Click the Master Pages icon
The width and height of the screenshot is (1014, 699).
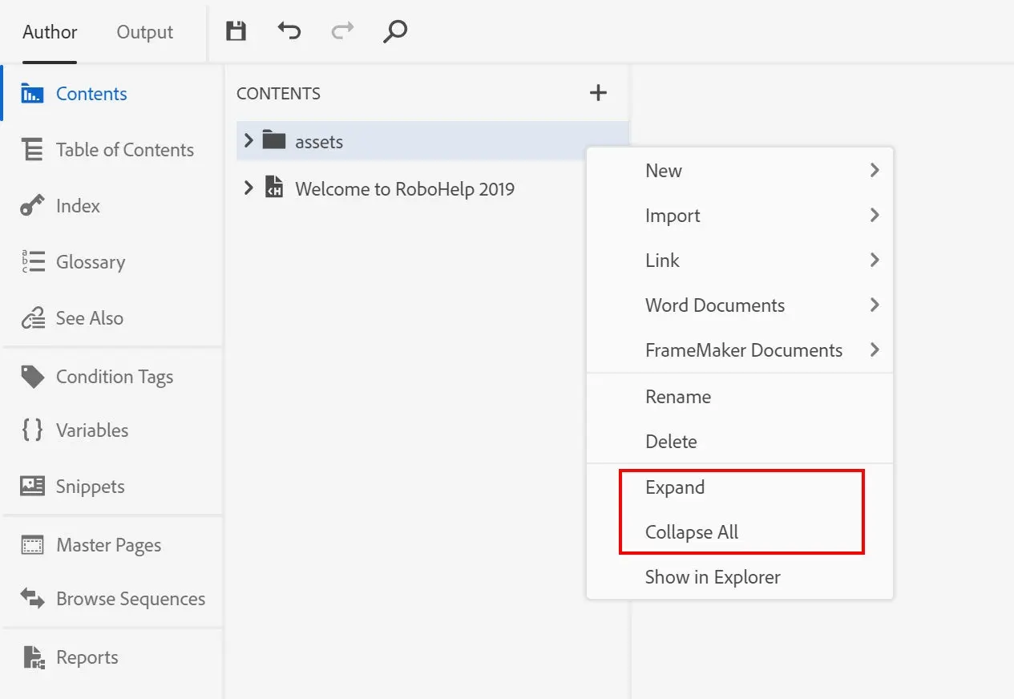(x=32, y=544)
